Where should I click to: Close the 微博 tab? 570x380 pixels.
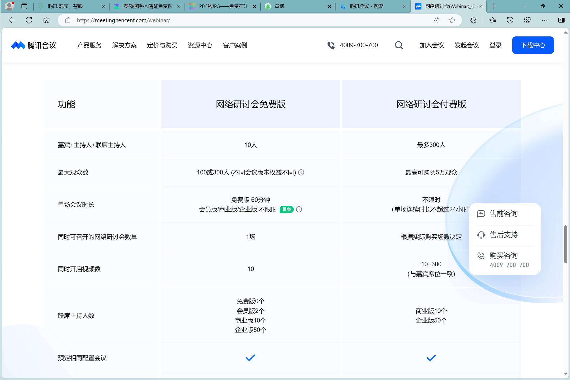click(330, 6)
